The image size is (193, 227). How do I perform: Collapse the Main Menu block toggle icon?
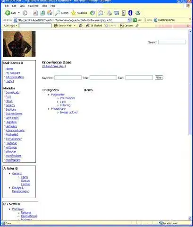click(22, 63)
